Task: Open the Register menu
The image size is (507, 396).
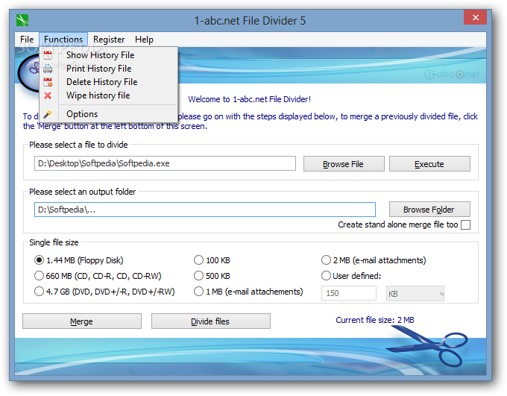Action: [x=109, y=40]
